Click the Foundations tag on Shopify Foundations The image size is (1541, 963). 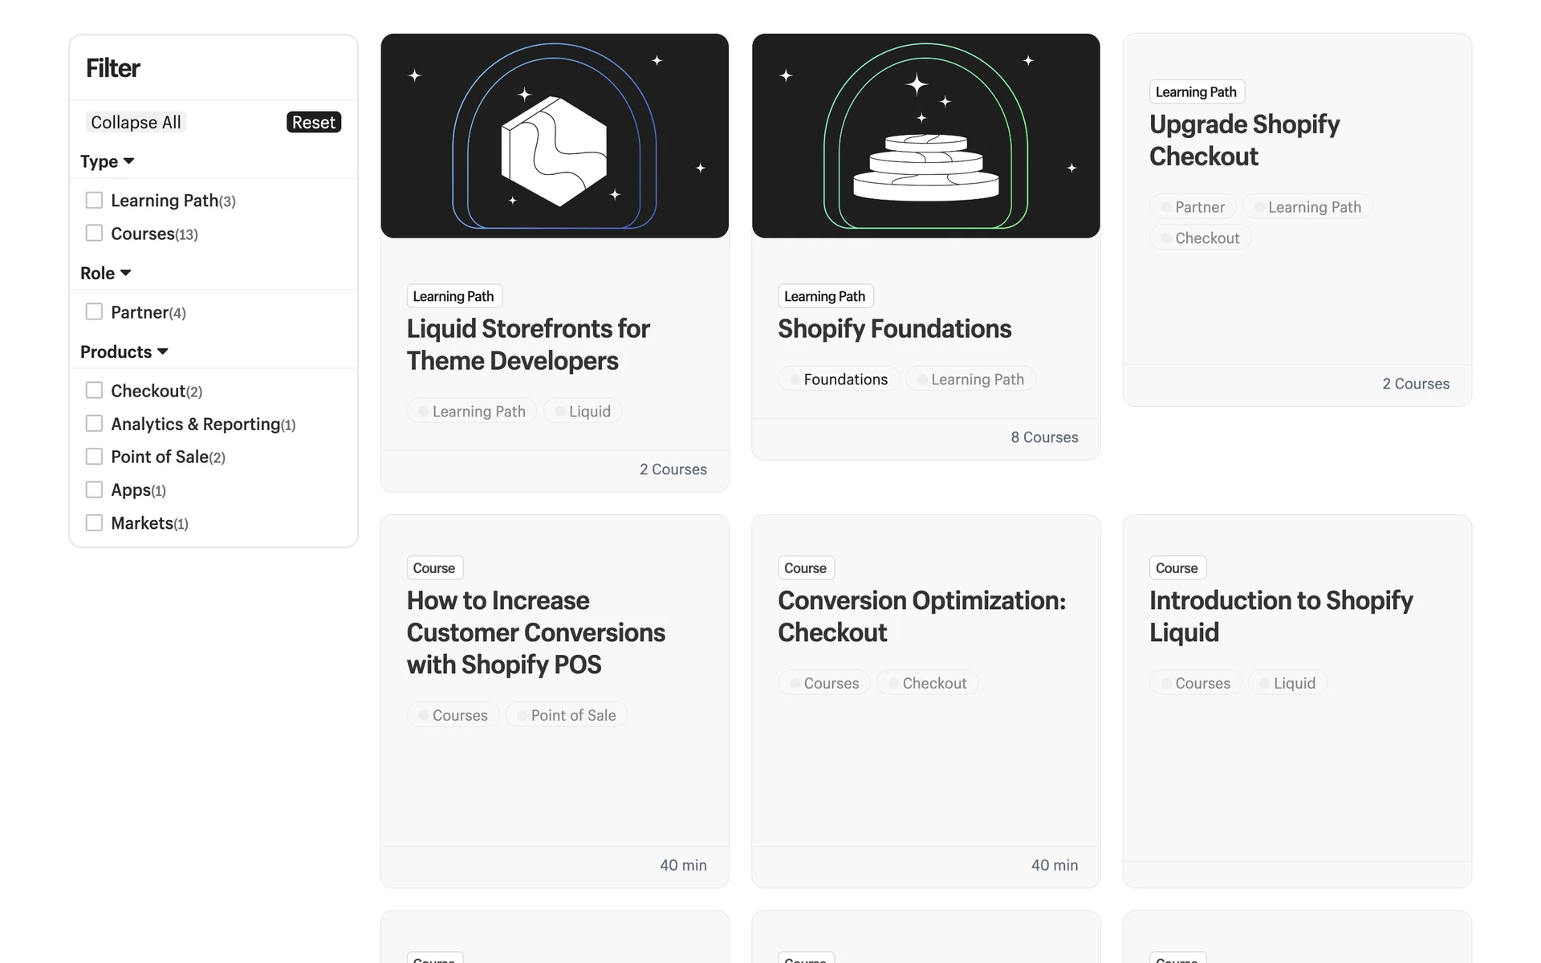pos(839,379)
